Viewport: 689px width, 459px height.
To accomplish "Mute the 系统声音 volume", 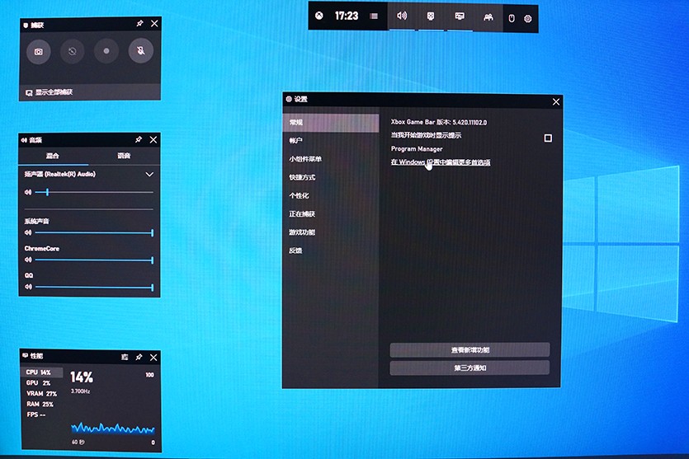I will pos(28,232).
